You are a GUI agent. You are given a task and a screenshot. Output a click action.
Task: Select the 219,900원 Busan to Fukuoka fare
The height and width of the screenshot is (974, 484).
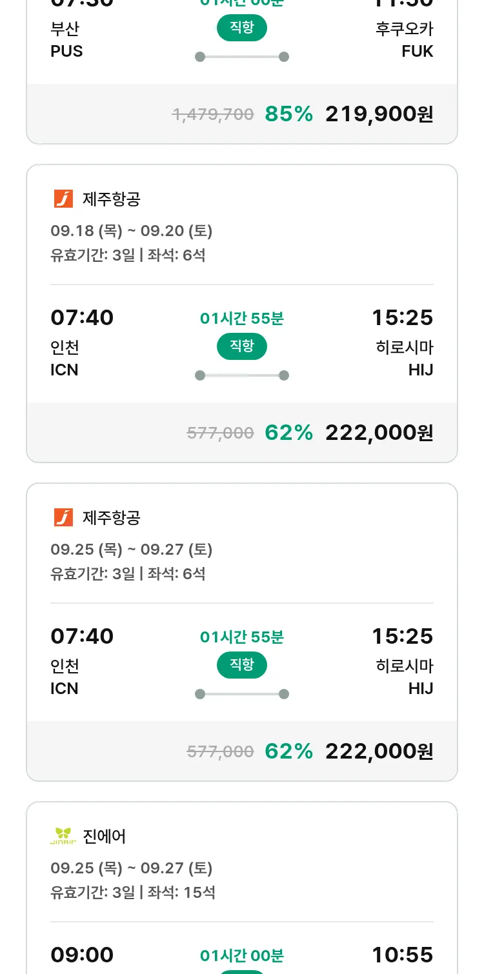(379, 114)
